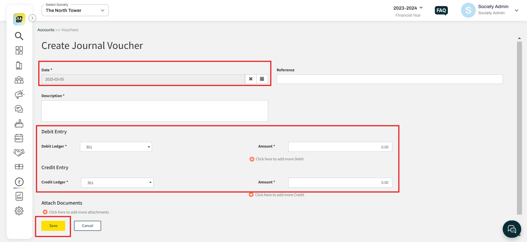Image resolution: width=527 pixels, height=242 pixels.
Task: Open the rupee accounts icon
Action: coord(19,181)
